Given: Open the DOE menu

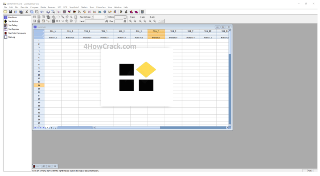Looking at the screenshot, I should click(x=65, y=7).
